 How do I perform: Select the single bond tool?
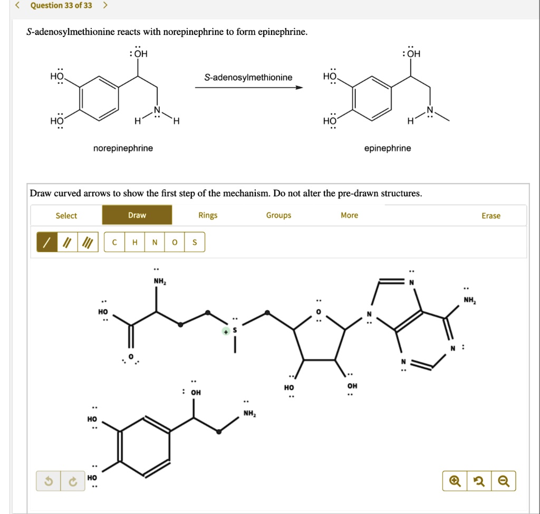pos(46,242)
